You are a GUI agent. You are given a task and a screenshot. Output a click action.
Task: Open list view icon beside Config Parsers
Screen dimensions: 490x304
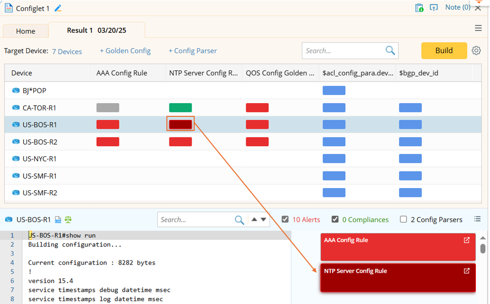[477, 219]
